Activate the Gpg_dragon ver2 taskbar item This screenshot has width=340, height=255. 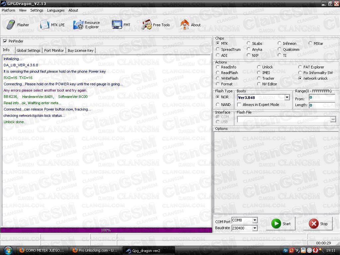click(149, 250)
